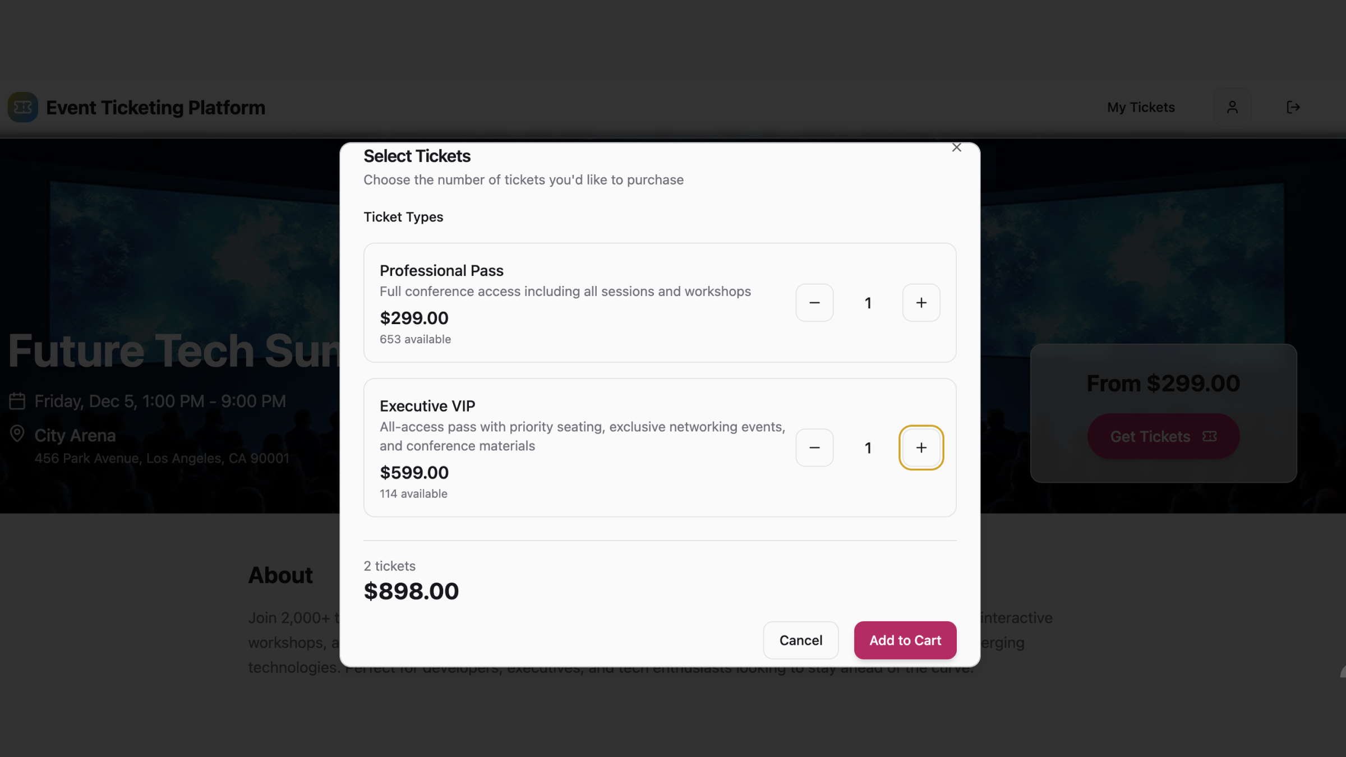This screenshot has height=757, width=1346.
Task: Open the user profile icon
Action: pyautogui.click(x=1232, y=107)
